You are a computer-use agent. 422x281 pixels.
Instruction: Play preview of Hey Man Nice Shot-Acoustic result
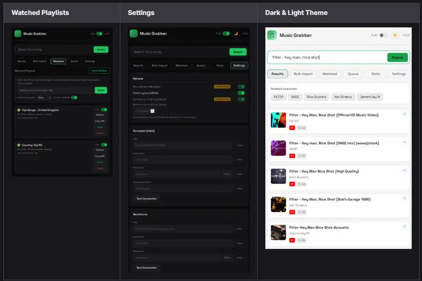pos(404,227)
